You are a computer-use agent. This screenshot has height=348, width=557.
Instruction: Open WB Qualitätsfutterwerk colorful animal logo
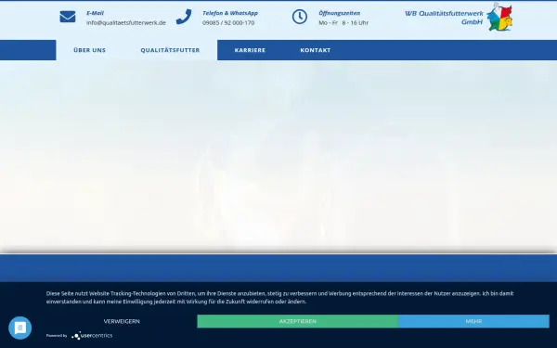coord(499,17)
